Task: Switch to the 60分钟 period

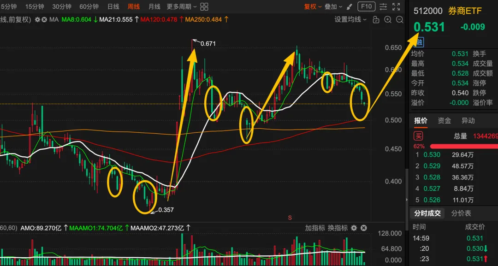Action: tap(89, 6)
